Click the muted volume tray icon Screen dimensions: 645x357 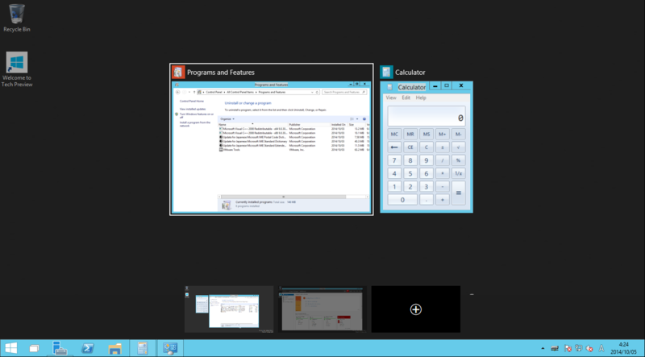point(589,348)
